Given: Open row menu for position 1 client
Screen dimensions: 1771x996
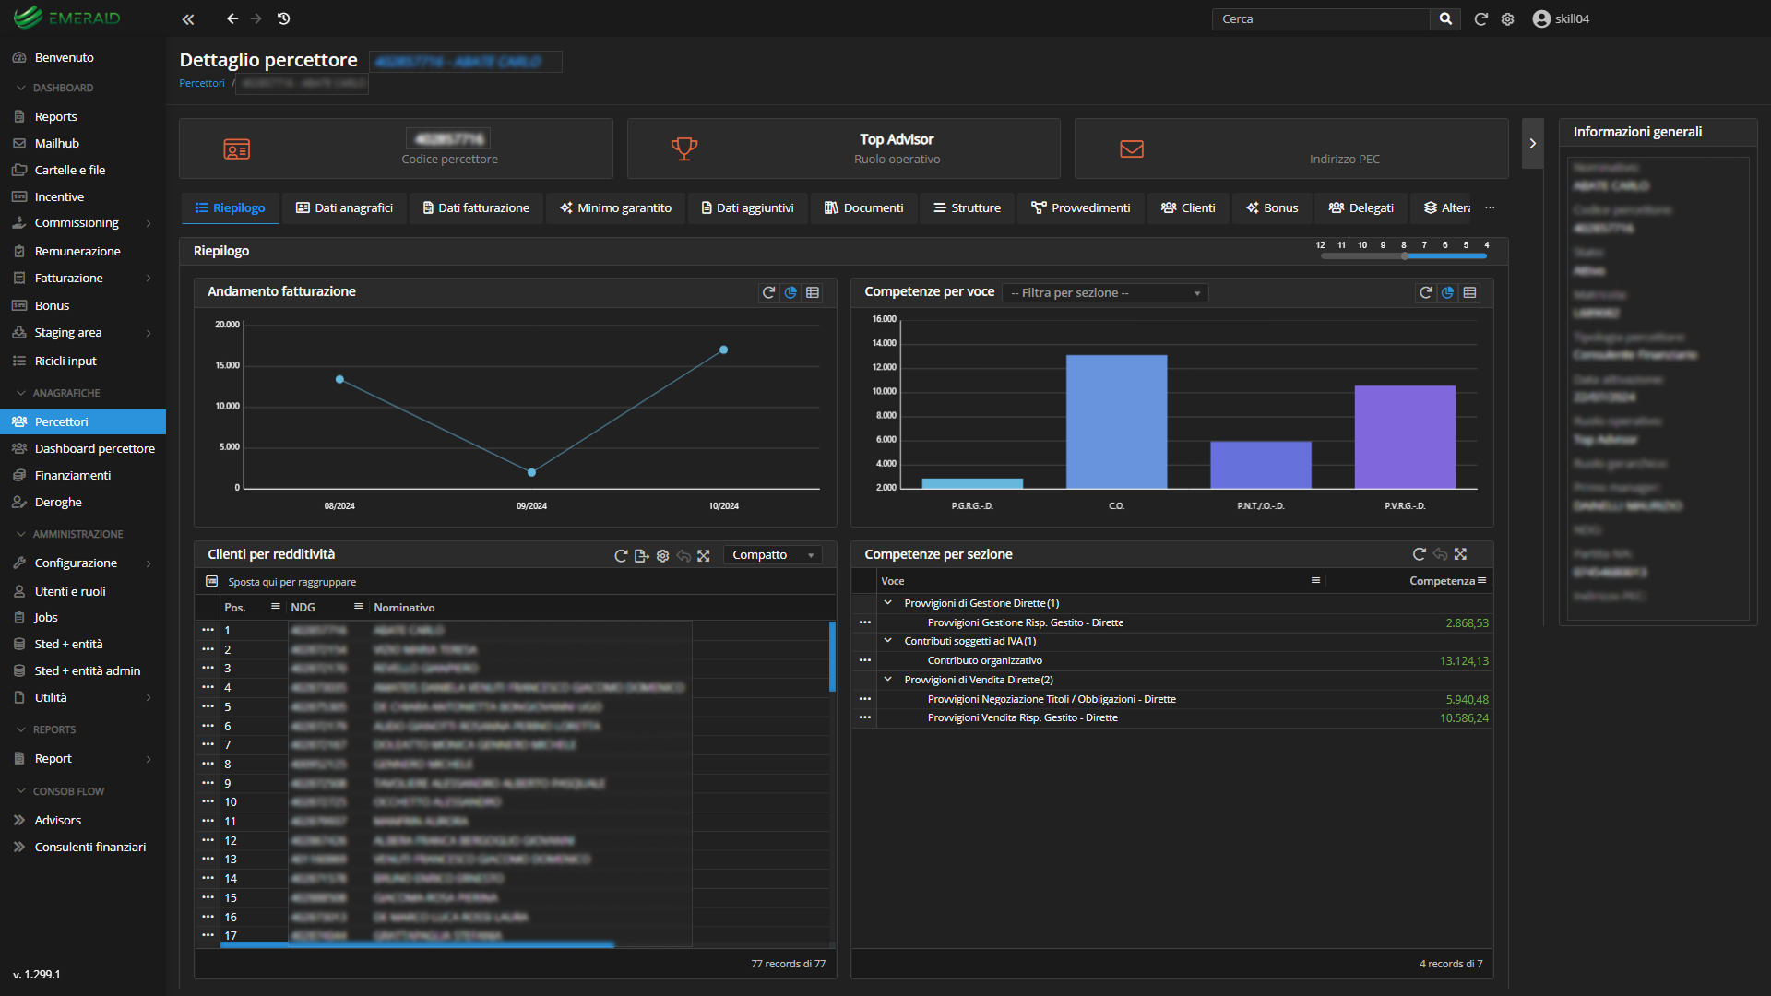Looking at the screenshot, I should [x=208, y=630].
